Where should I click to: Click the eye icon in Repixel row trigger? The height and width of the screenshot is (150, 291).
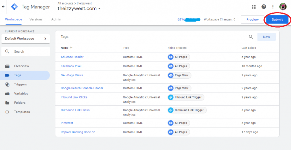click(171, 132)
